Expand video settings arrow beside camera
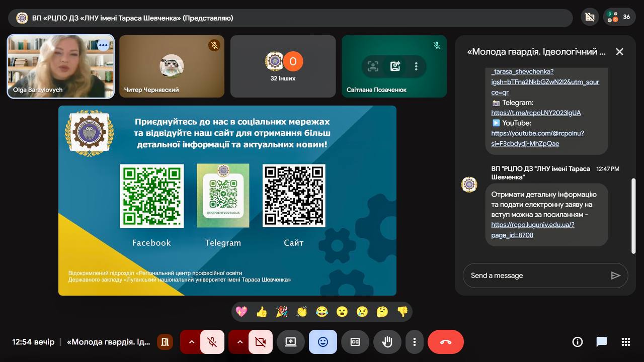 coord(239,342)
